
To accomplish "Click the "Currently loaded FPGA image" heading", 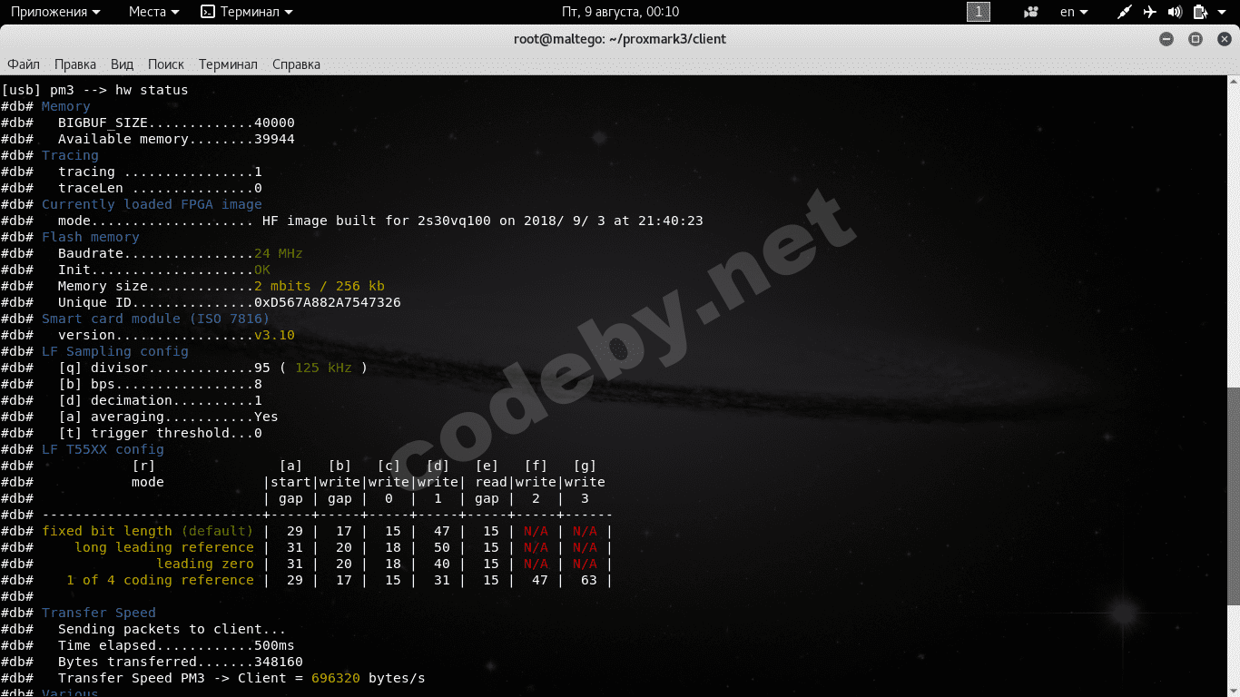I will coord(152,204).
